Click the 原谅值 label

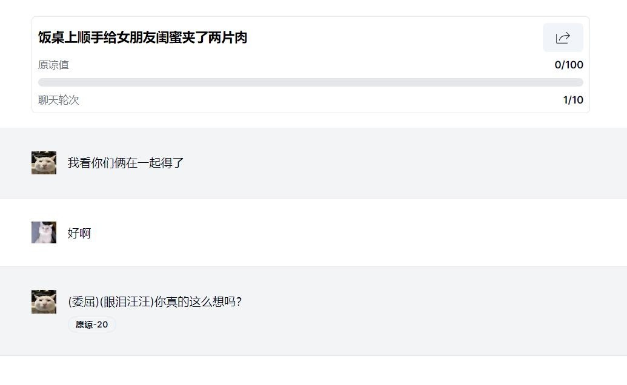(53, 65)
